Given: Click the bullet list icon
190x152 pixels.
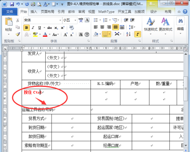Looking at the screenshot, I should pyautogui.click(x=96, y=20).
